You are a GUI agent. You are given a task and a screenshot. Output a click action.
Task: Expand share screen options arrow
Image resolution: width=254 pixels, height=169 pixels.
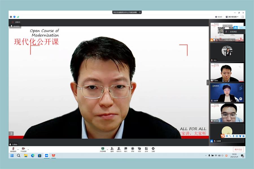[107, 149]
